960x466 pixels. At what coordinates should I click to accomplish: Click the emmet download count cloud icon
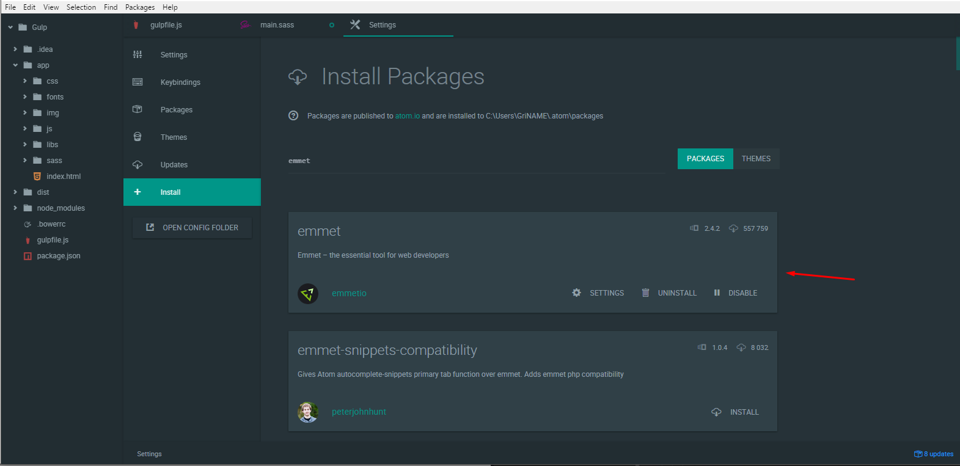[733, 228]
